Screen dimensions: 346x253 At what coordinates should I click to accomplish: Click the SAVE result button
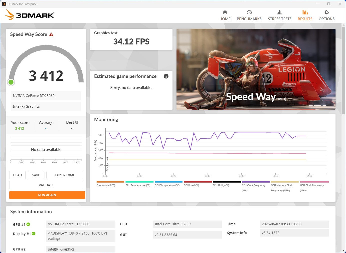click(x=36, y=175)
